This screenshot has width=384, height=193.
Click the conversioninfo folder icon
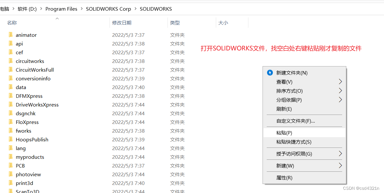[x=11, y=78]
